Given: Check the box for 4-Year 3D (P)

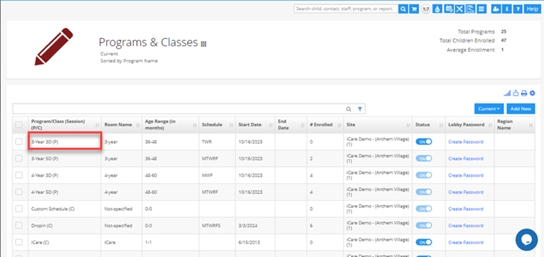Looking at the screenshot, I should click(19, 175).
